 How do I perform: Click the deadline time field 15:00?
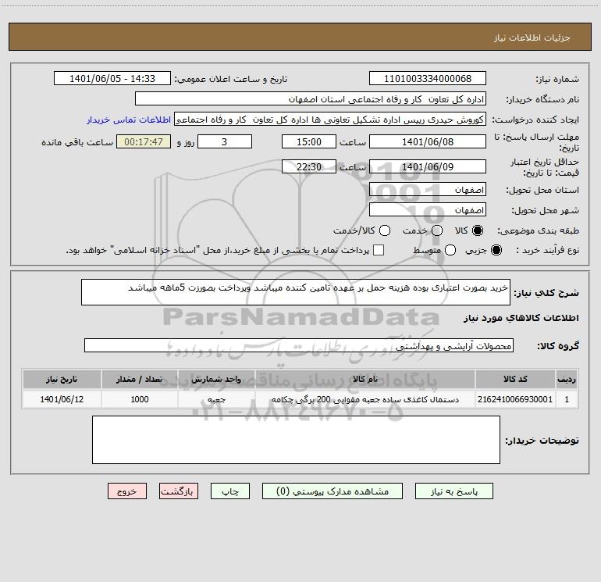(309, 141)
